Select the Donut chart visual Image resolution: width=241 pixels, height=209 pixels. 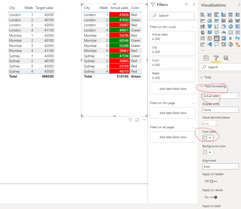pos(230,26)
